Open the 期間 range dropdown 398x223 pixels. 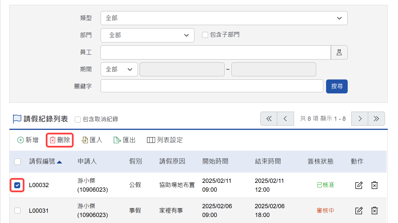click(119, 69)
